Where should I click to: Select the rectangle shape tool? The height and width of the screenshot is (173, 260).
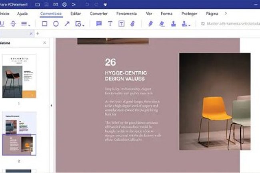(x=45, y=24)
